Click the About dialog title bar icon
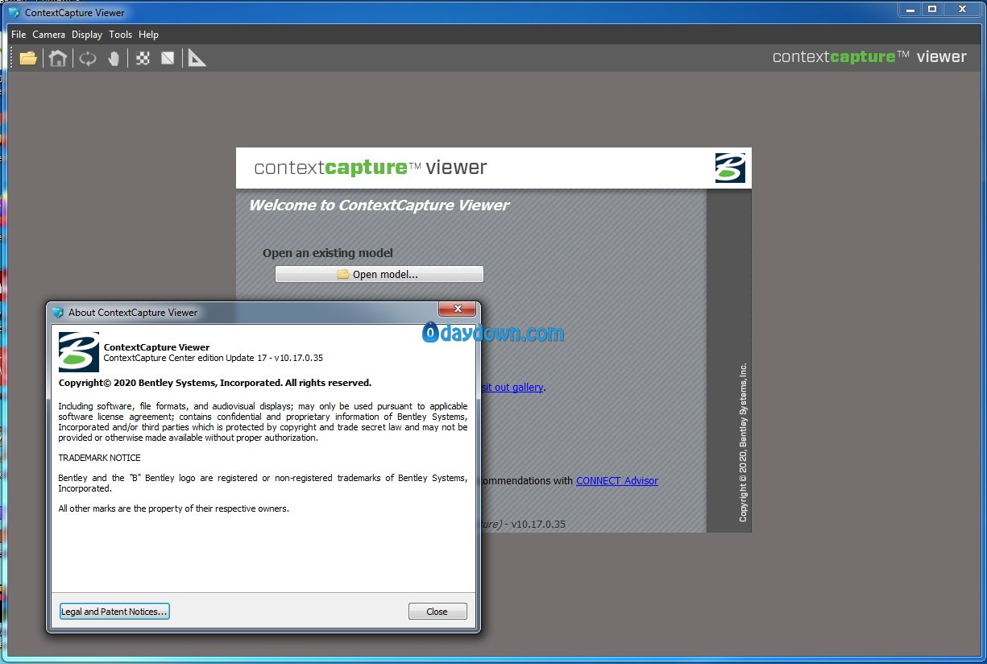Viewport: 987px width, 664px height. pyautogui.click(x=58, y=312)
